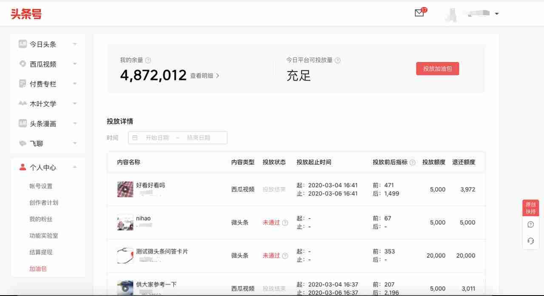This screenshot has height=296, width=544.
Task: Click the 结束日期 input field
Action: click(x=198, y=138)
